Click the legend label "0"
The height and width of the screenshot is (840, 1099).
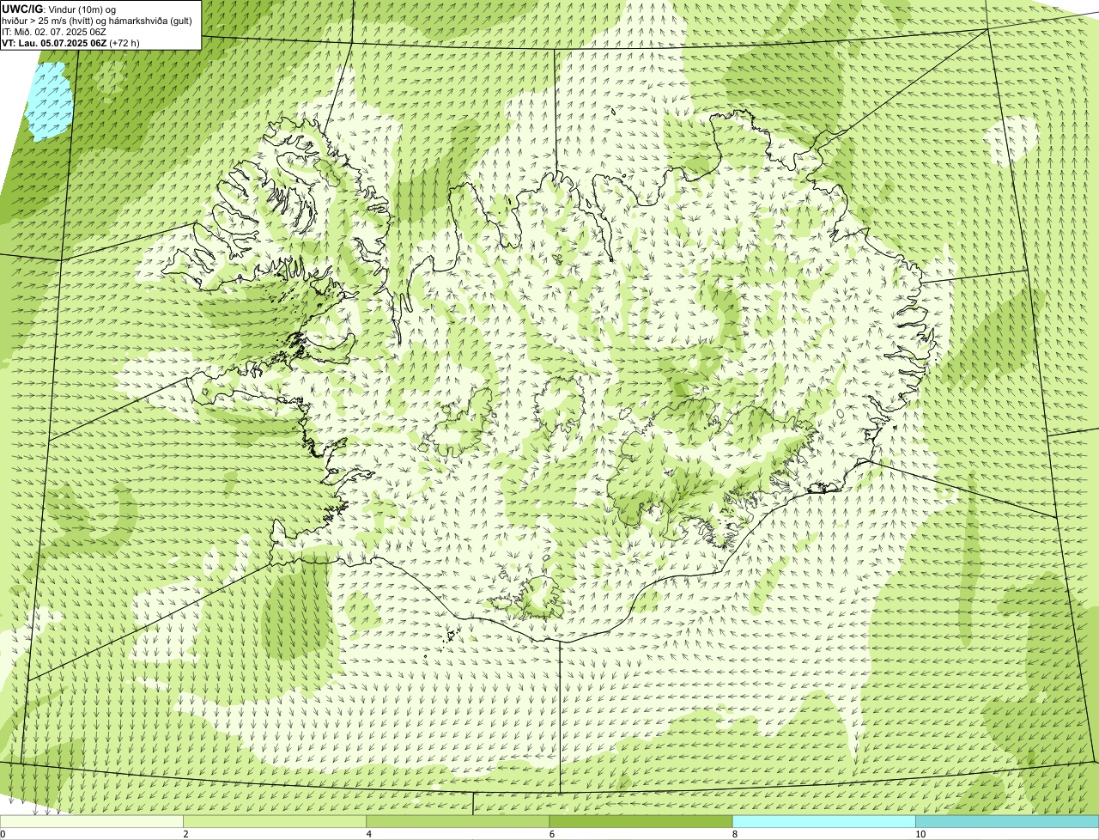[3, 834]
